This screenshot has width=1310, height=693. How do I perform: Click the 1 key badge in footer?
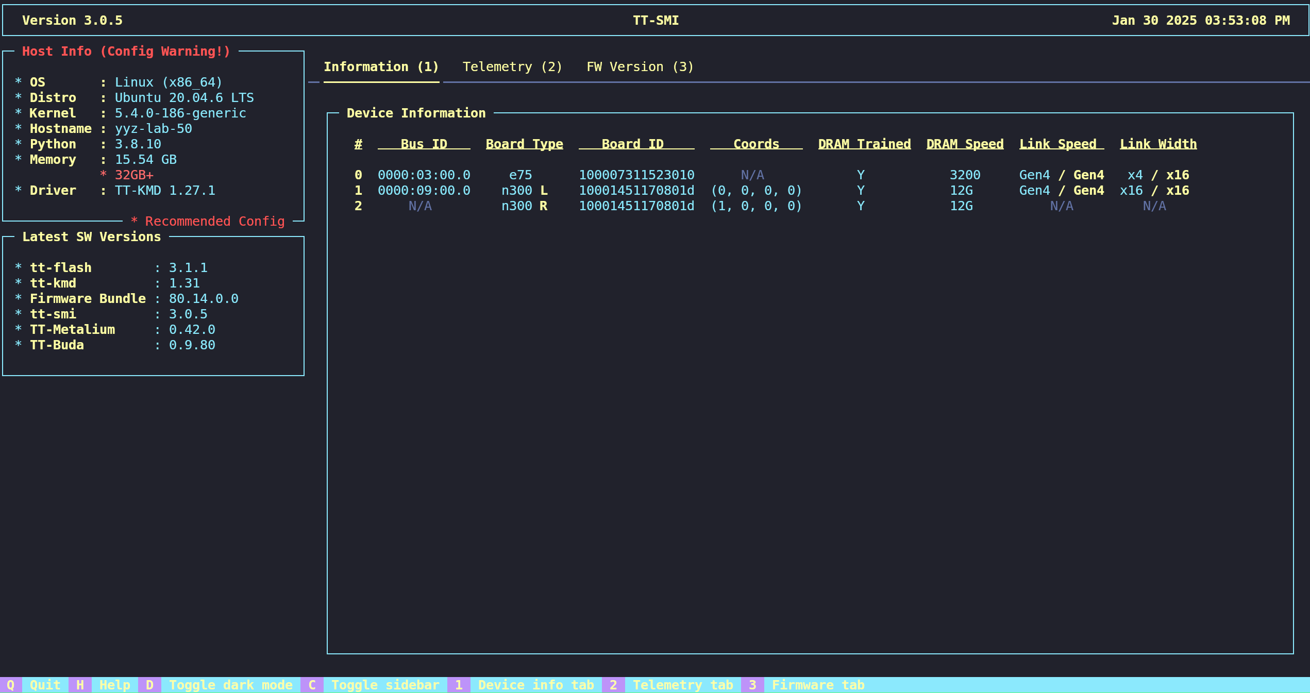point(459,685)
